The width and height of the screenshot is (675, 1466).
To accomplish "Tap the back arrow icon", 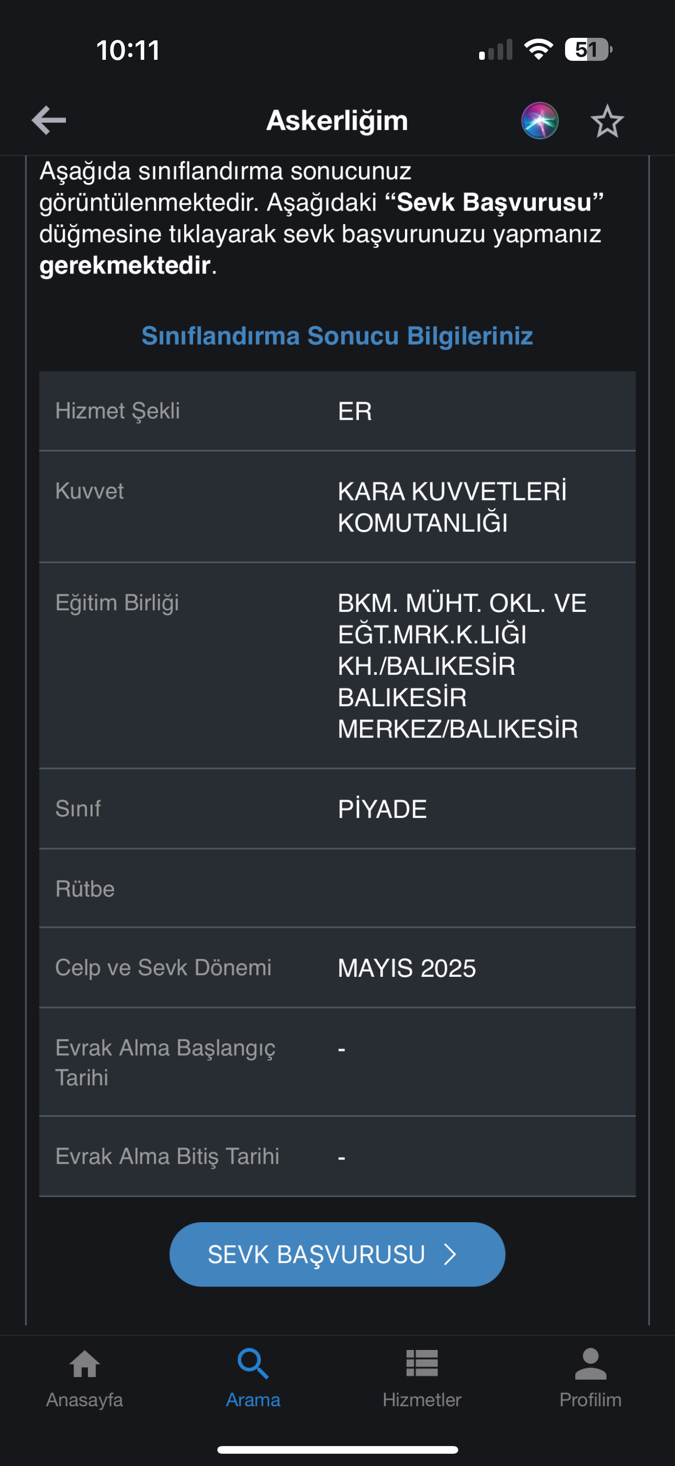I will click(x=49, y=120).
